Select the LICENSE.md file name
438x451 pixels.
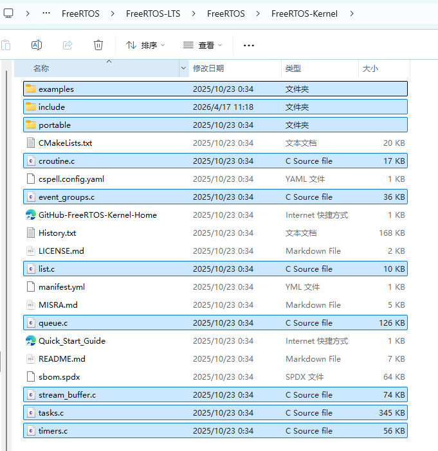click(61, 251)
